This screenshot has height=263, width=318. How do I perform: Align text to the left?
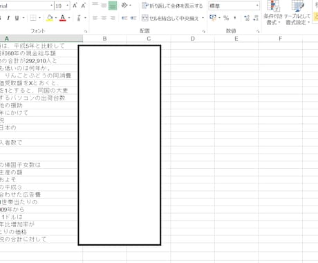pyautogui.click(x=95, y=18)
